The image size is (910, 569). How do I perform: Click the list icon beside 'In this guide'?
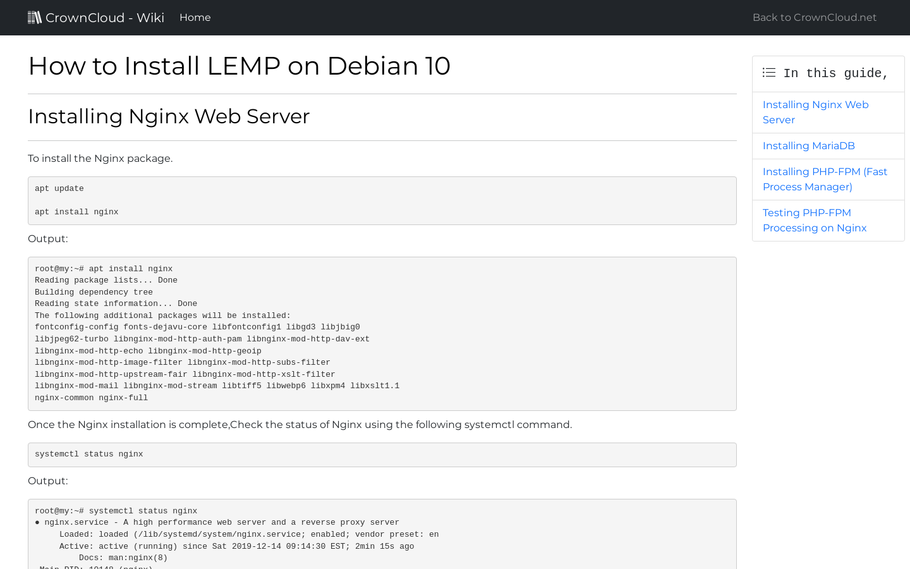pos(768,73)
